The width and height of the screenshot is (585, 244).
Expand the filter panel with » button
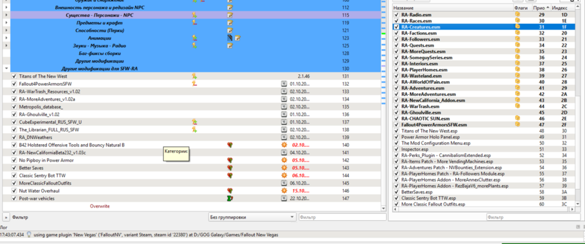coord(6,217)
